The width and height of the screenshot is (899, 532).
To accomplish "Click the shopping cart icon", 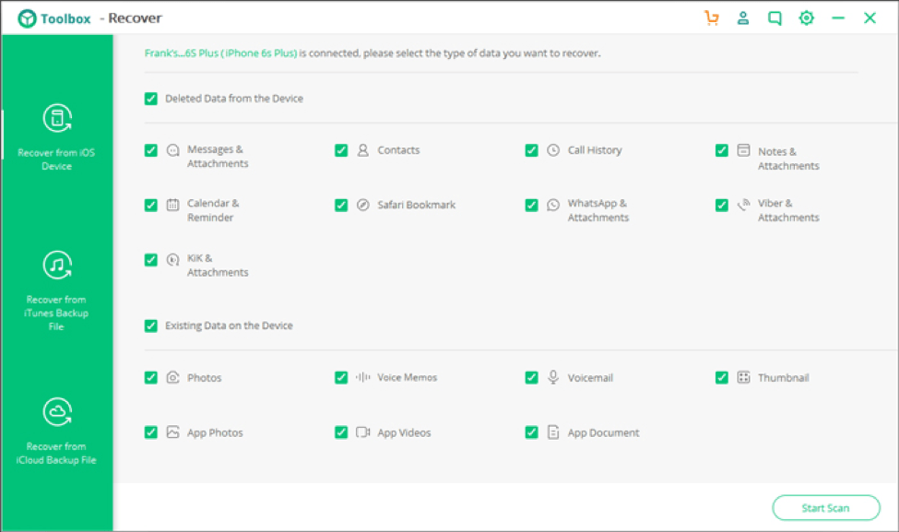I will 711,18.
